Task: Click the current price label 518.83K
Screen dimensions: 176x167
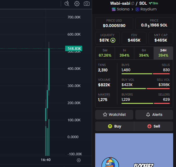Action: coord(74,49)
